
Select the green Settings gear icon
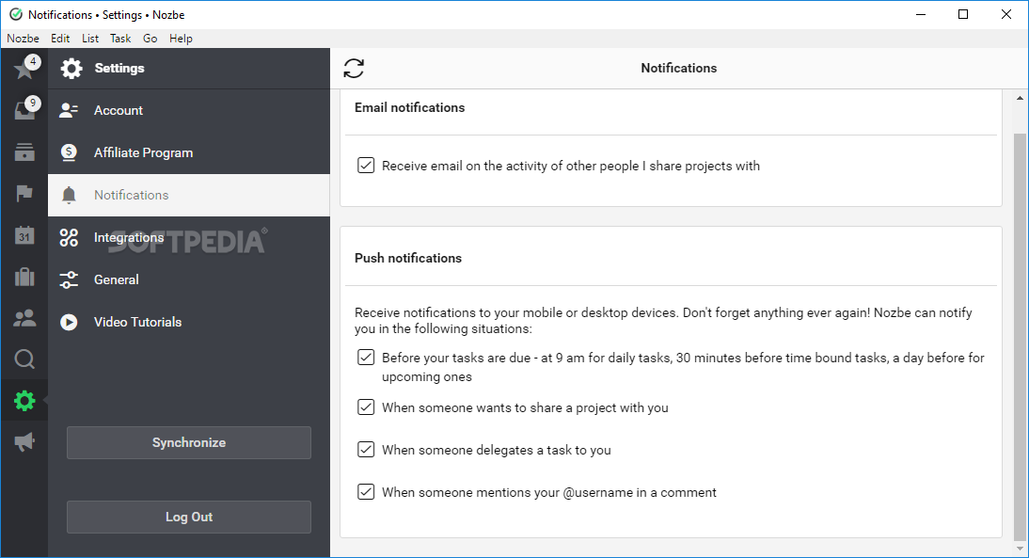pyautogui.click(x=25, y=401)
